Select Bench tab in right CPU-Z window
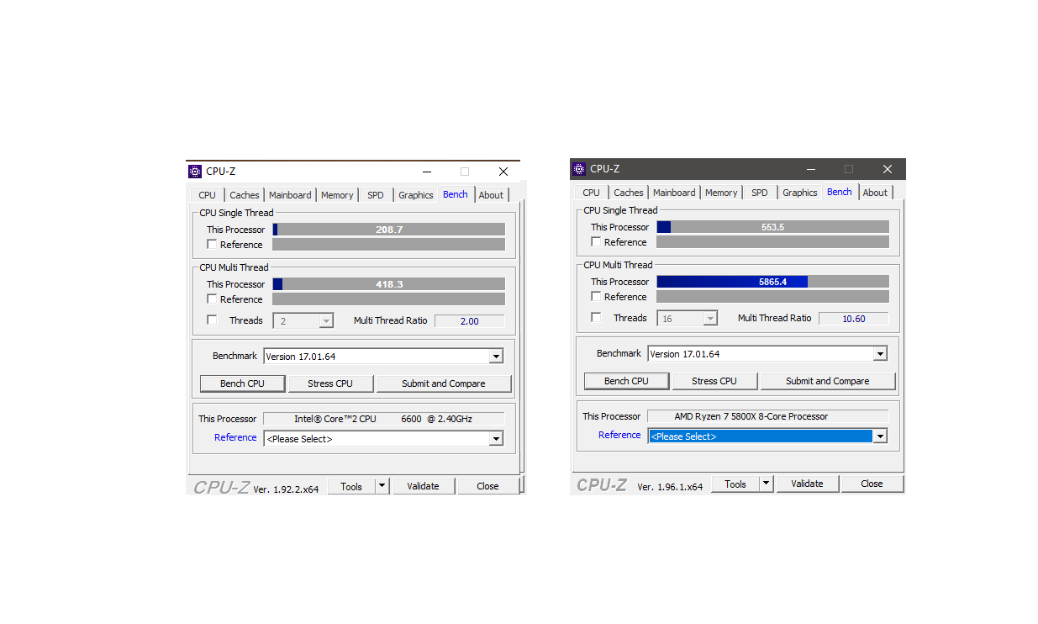The height and width of the screenshot is (624, 1038). coord(840,192)
